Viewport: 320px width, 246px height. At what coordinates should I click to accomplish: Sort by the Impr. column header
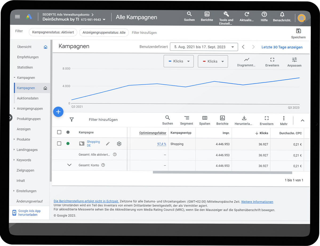226,133
